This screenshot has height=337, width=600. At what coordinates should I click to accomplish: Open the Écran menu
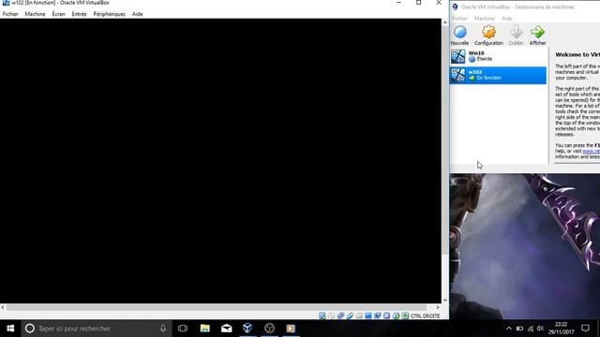point(58,14)
